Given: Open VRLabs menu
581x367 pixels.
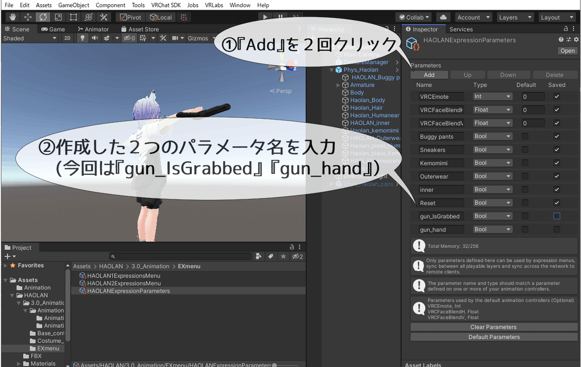Looking at the screenshot, I should pos(214,5).
